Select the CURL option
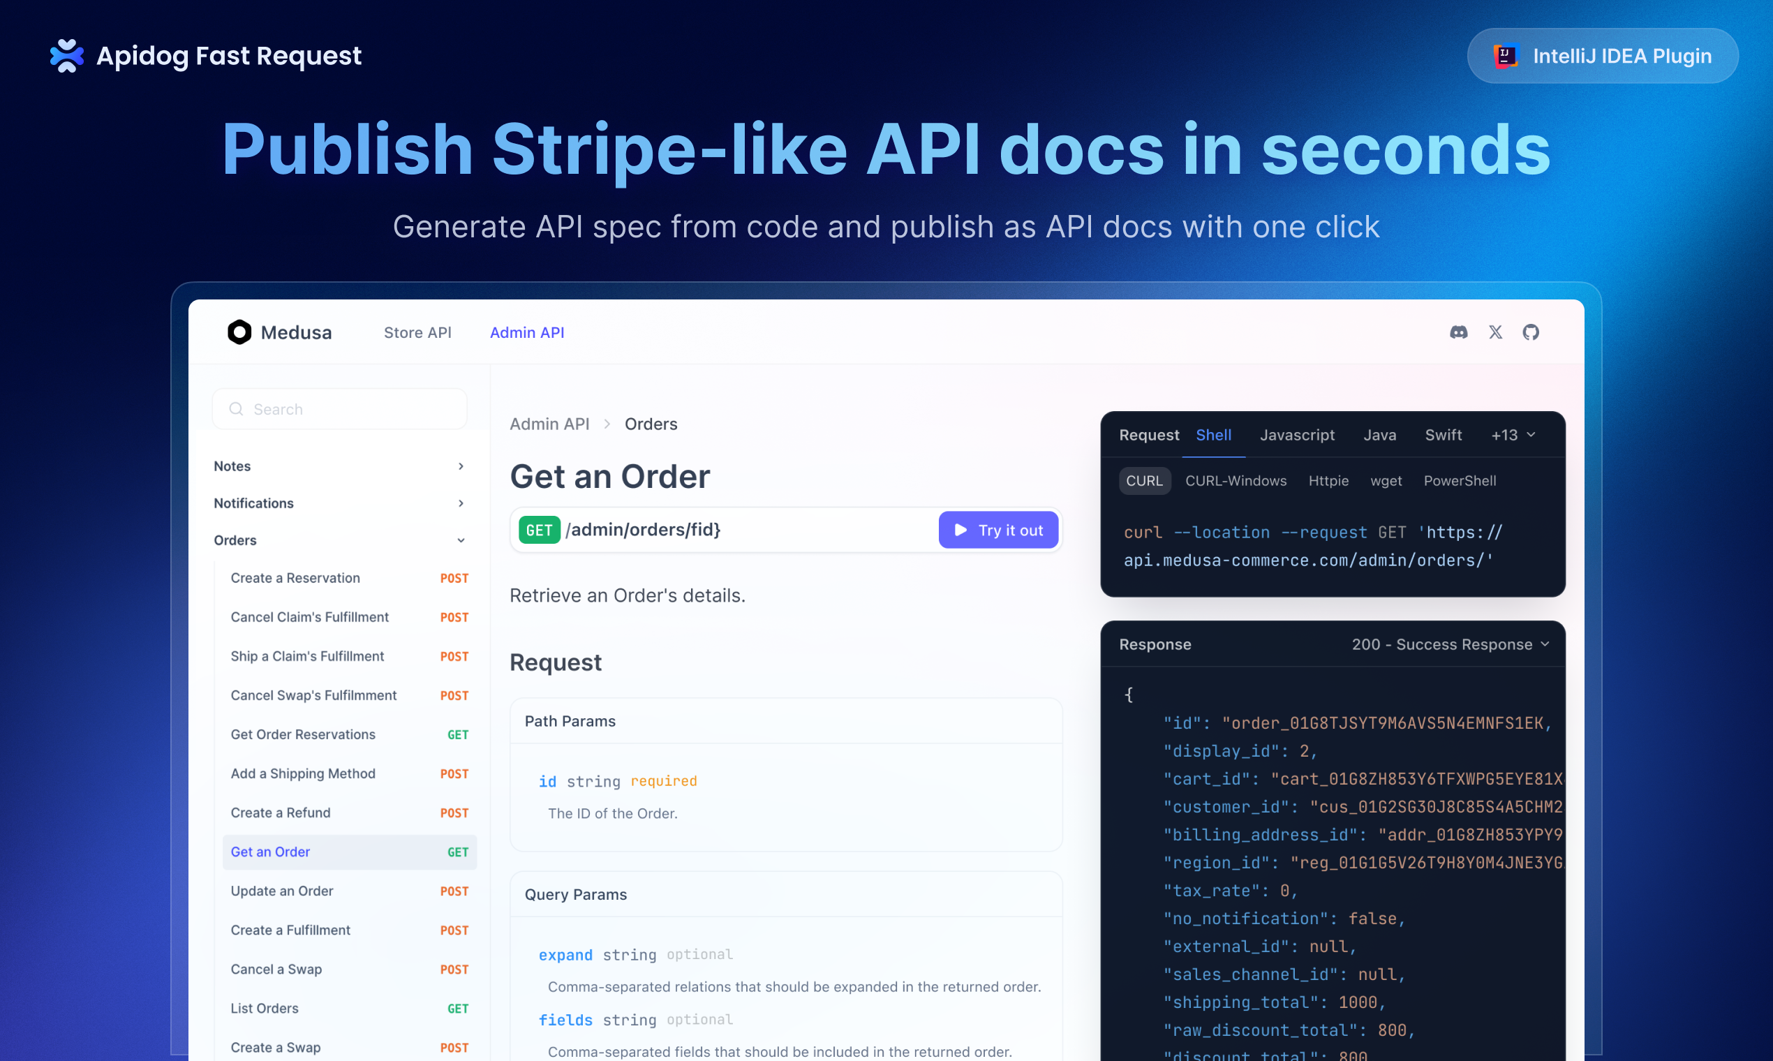The height and width of the screenshot is (1061, 1773). click(1144, 481)
